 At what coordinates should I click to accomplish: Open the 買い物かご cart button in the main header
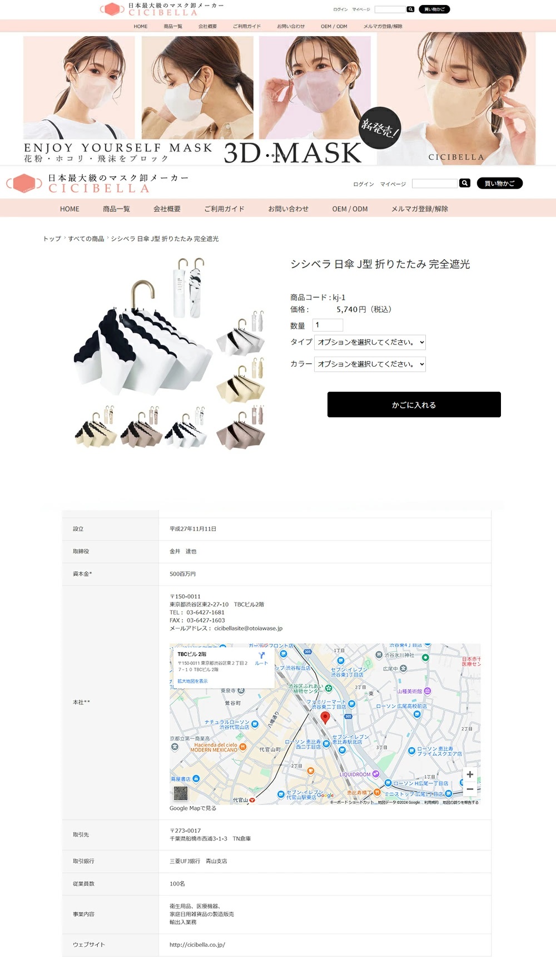[499, 183]
